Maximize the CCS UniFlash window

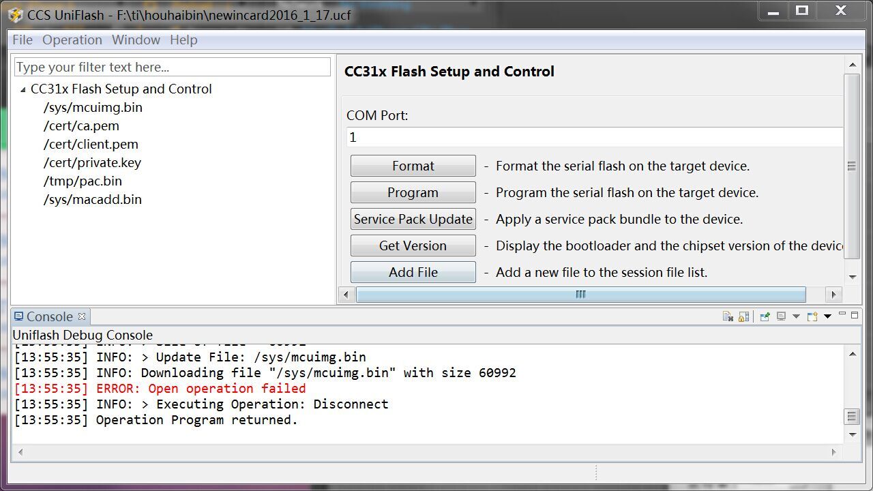pos(802,10)
